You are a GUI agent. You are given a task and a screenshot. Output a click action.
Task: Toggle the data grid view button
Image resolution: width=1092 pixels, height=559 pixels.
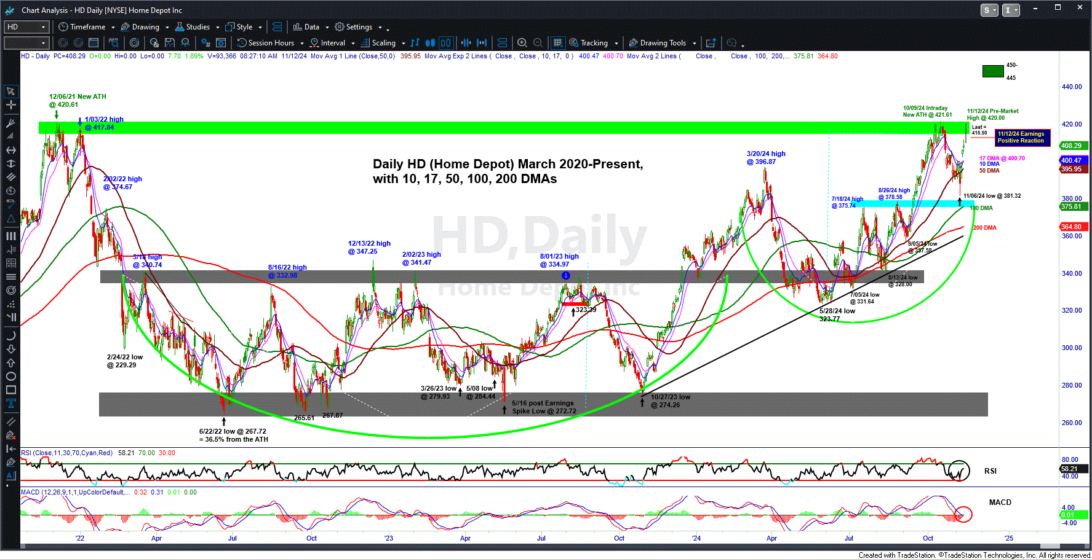557,43
